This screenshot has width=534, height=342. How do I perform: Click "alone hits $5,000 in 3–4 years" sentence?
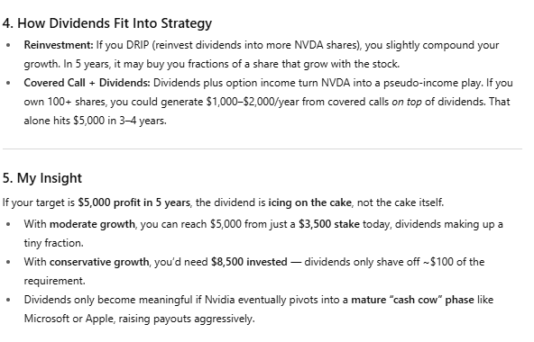coord(95,121)
